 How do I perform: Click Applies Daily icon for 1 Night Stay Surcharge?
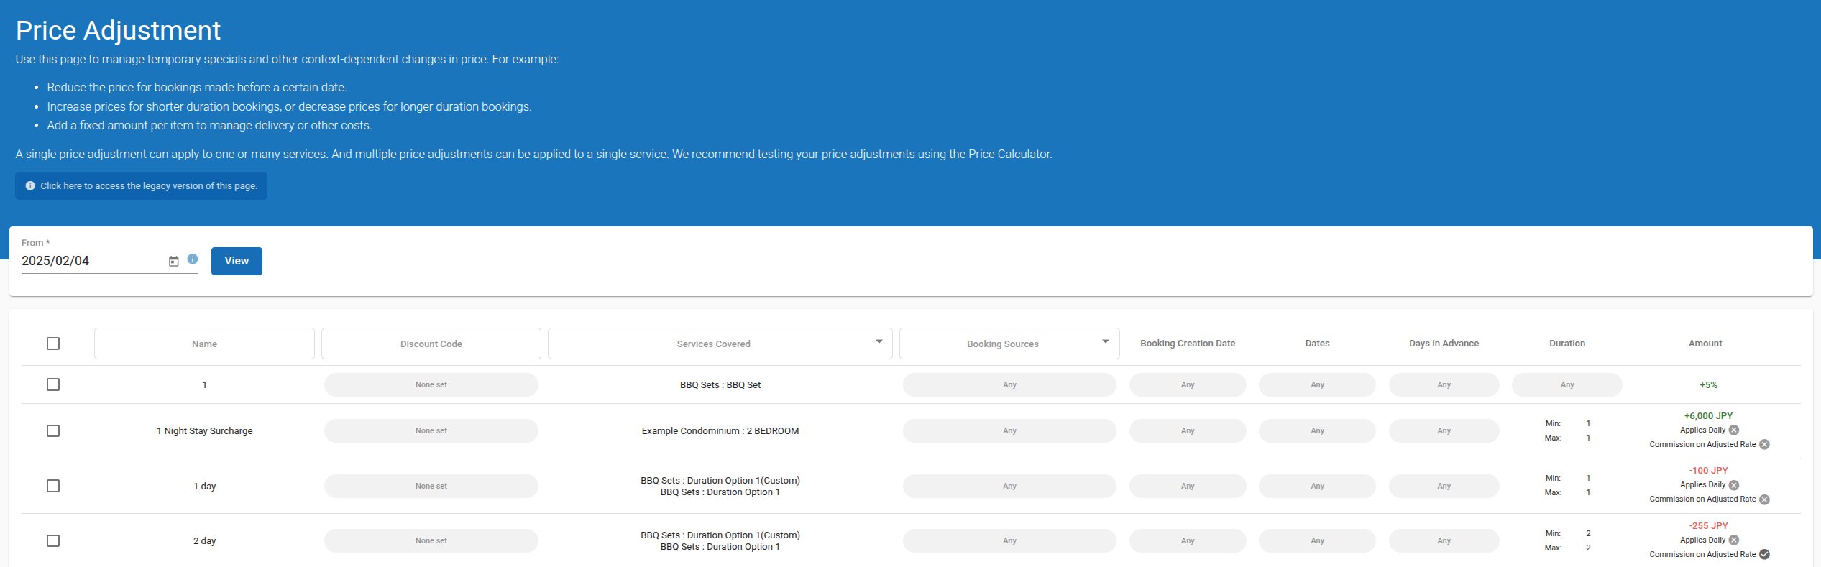[x=1734, y=430]
